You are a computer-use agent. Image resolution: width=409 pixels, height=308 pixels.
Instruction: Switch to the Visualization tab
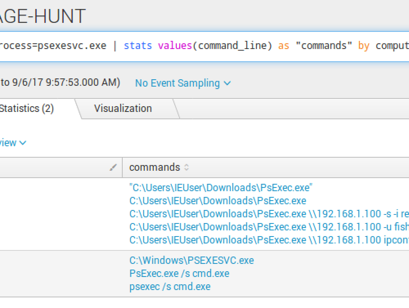tap(123, 109)
